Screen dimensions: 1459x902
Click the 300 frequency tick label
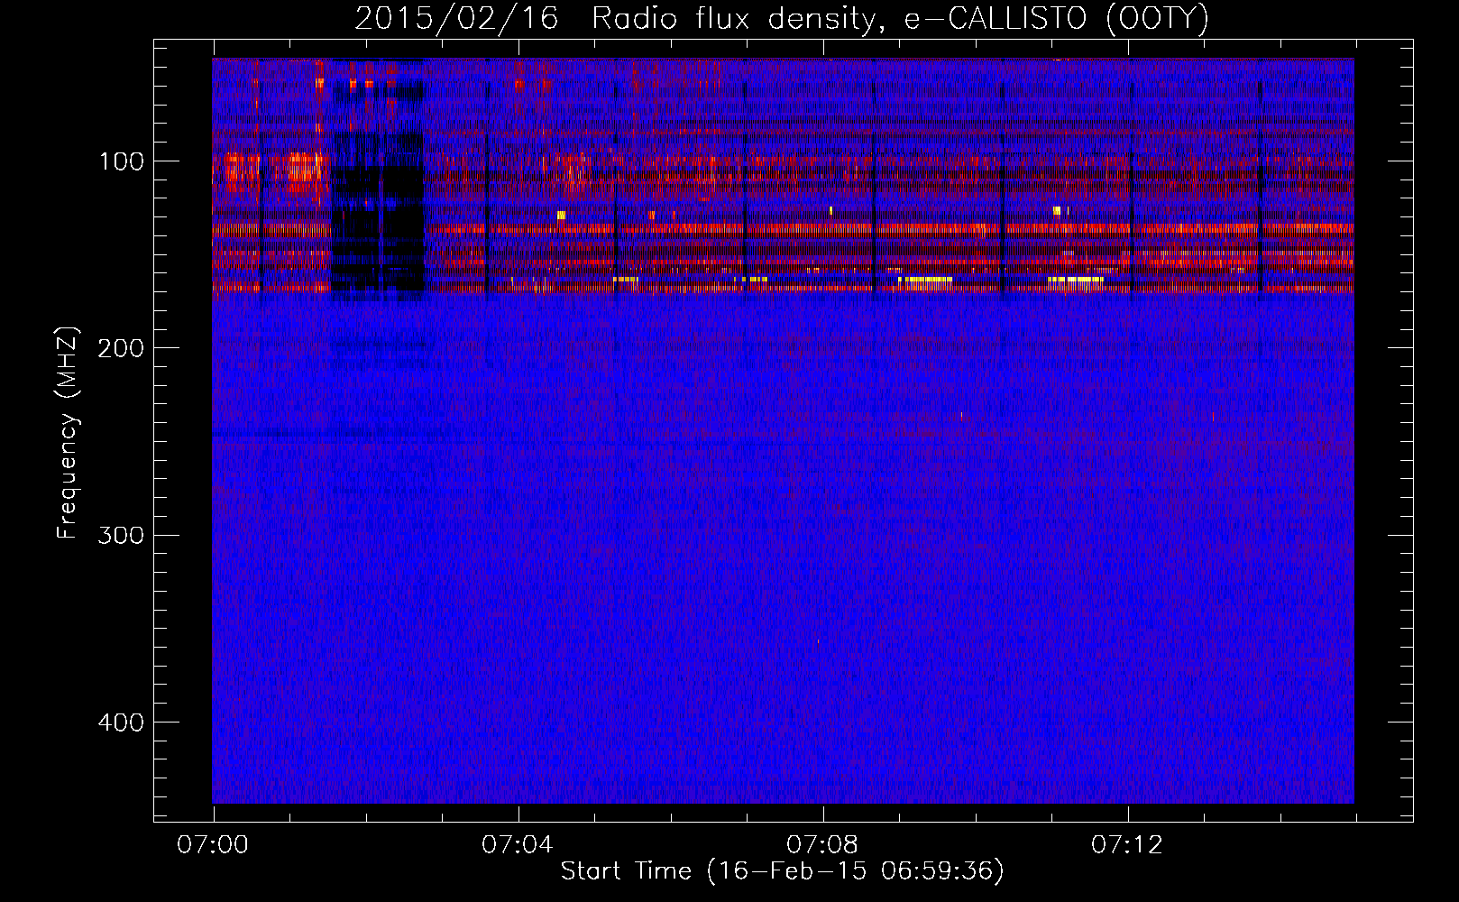(x=120, y=535)
